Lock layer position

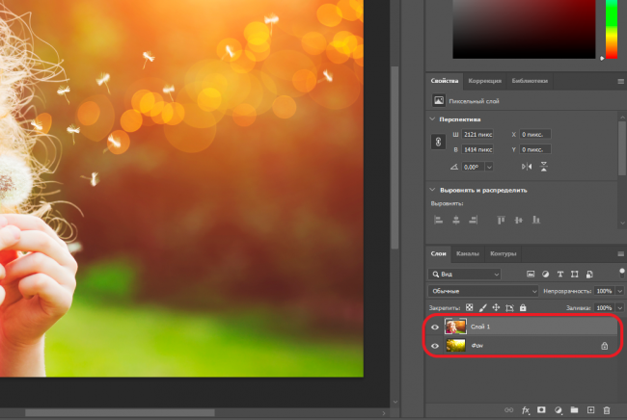[x=496, y=307]
